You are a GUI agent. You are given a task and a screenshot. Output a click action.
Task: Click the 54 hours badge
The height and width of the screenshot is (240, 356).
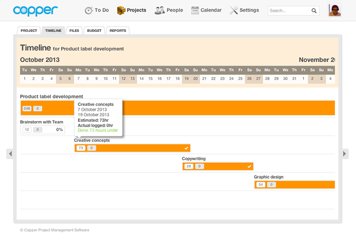click(261, 185)
